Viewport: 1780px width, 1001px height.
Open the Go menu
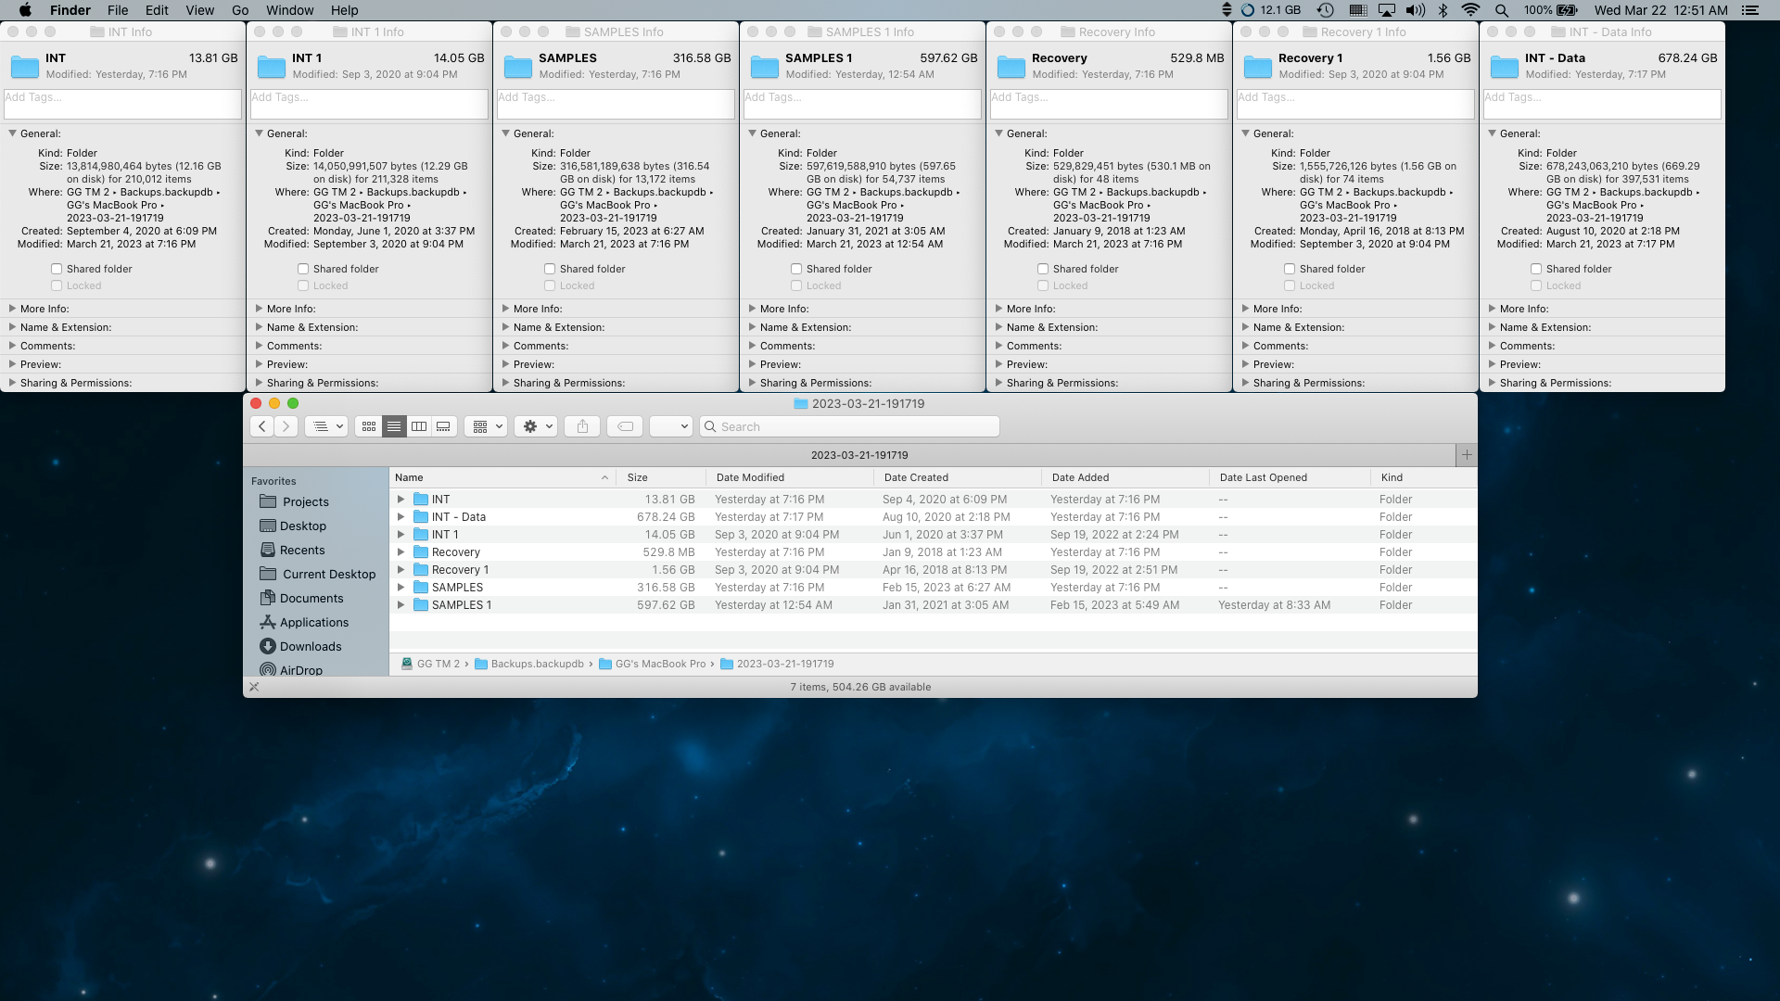[x=240, y=10]
